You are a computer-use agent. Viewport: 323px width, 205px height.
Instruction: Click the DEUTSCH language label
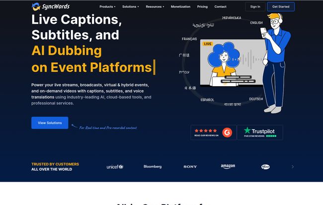click(256, 99)
